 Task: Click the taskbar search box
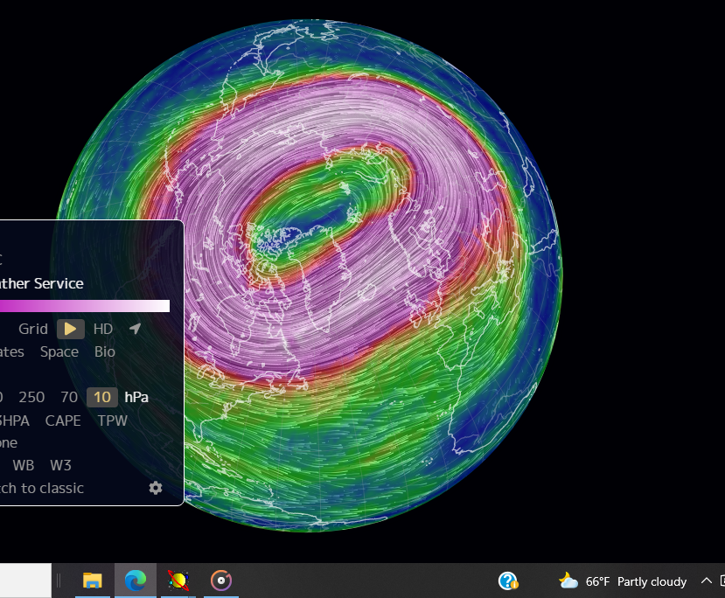pyautogui.click(x=25, y=581)
